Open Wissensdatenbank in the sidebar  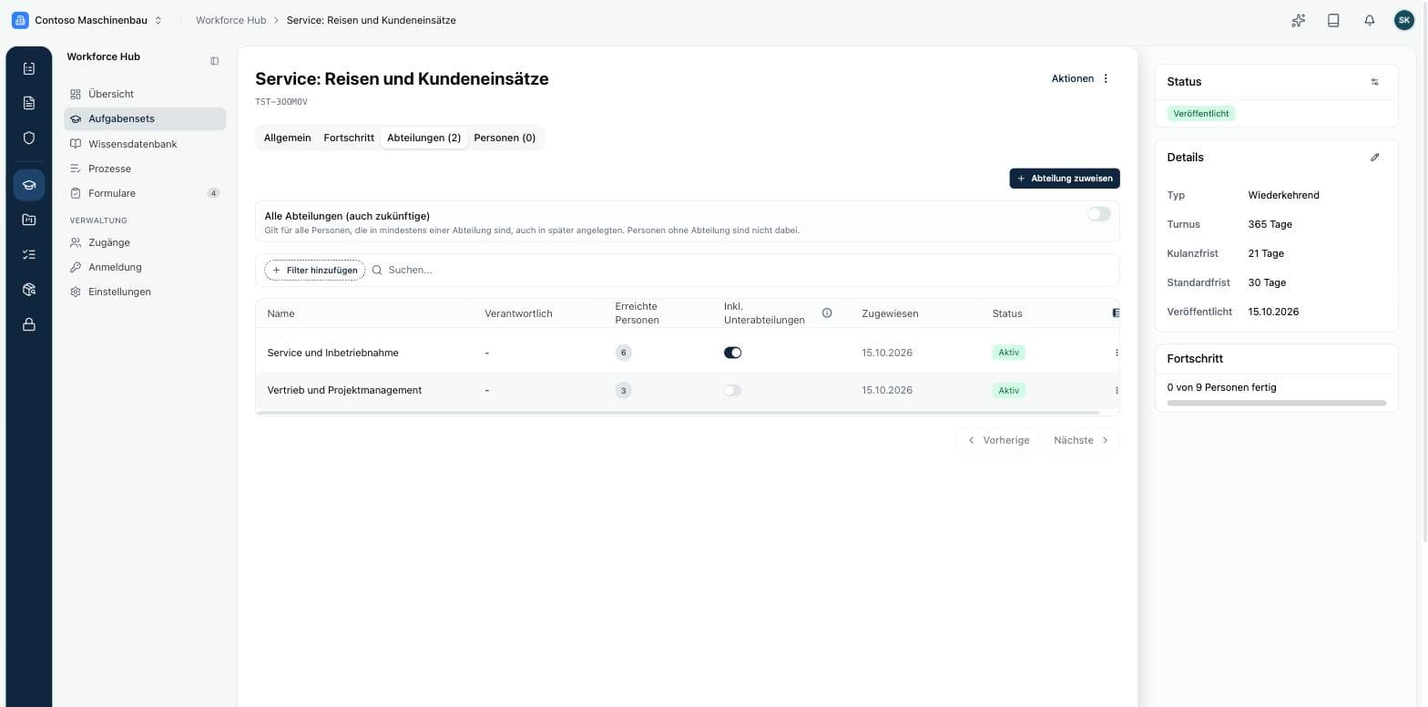[x=145, y=144]
